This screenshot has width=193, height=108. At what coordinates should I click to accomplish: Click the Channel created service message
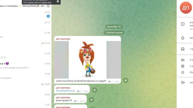pos(114,33)
